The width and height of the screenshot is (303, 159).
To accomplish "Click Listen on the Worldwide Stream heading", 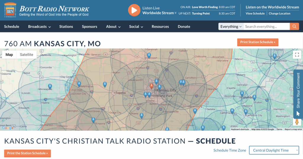I will tap(272, 7).
